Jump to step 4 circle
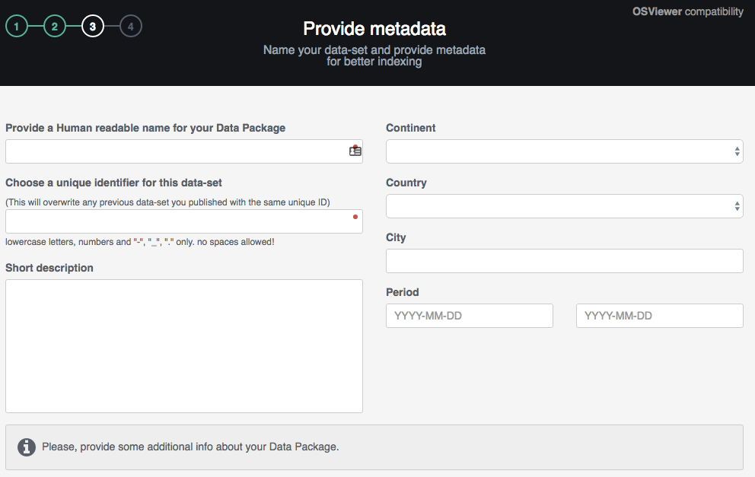This screenshot has width=755, height=477. [131, 27]
